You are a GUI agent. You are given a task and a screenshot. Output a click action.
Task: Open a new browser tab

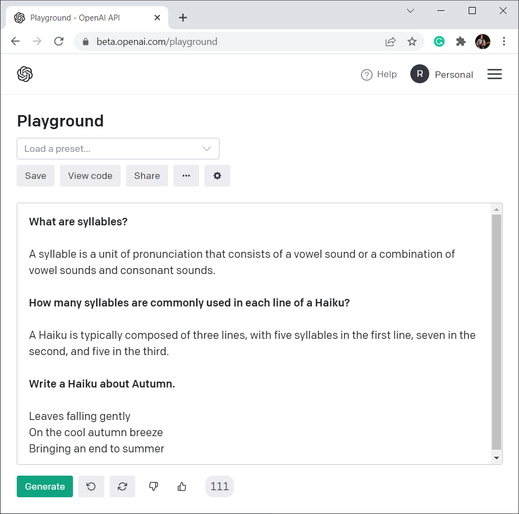pos(183,17)
